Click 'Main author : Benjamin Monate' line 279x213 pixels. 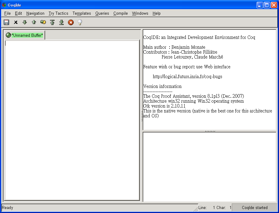coord(174,47)
